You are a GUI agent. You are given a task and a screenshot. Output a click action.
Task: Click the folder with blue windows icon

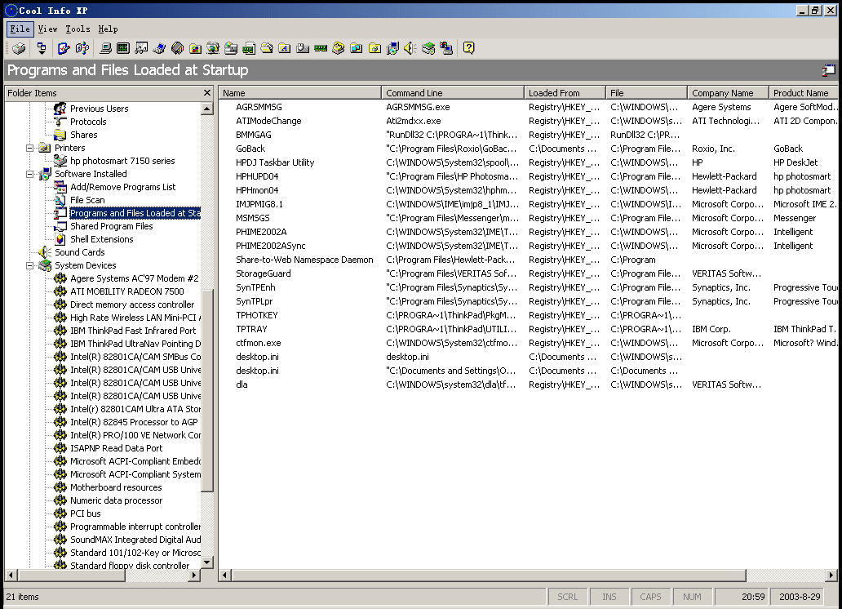click(357, 48)
